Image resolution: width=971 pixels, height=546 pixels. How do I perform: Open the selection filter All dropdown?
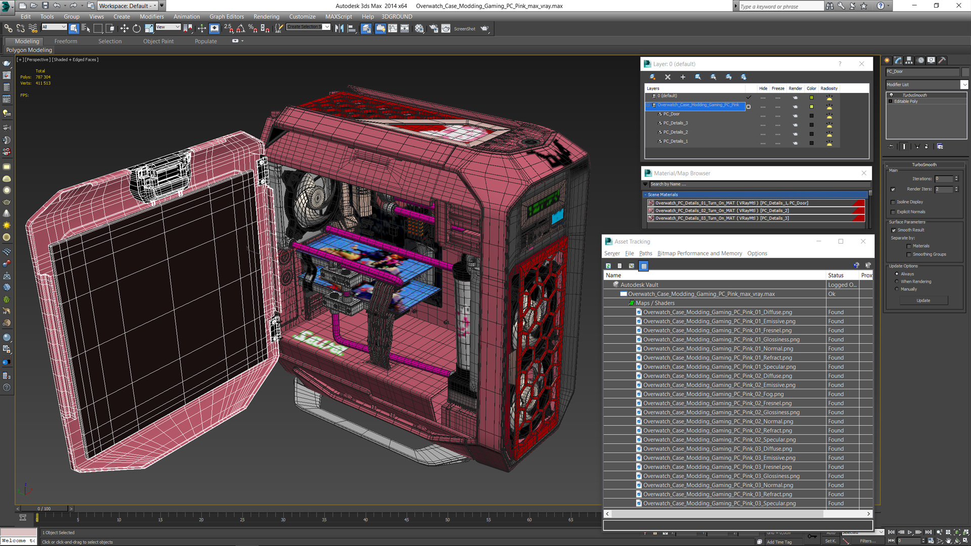pos(54,27)
